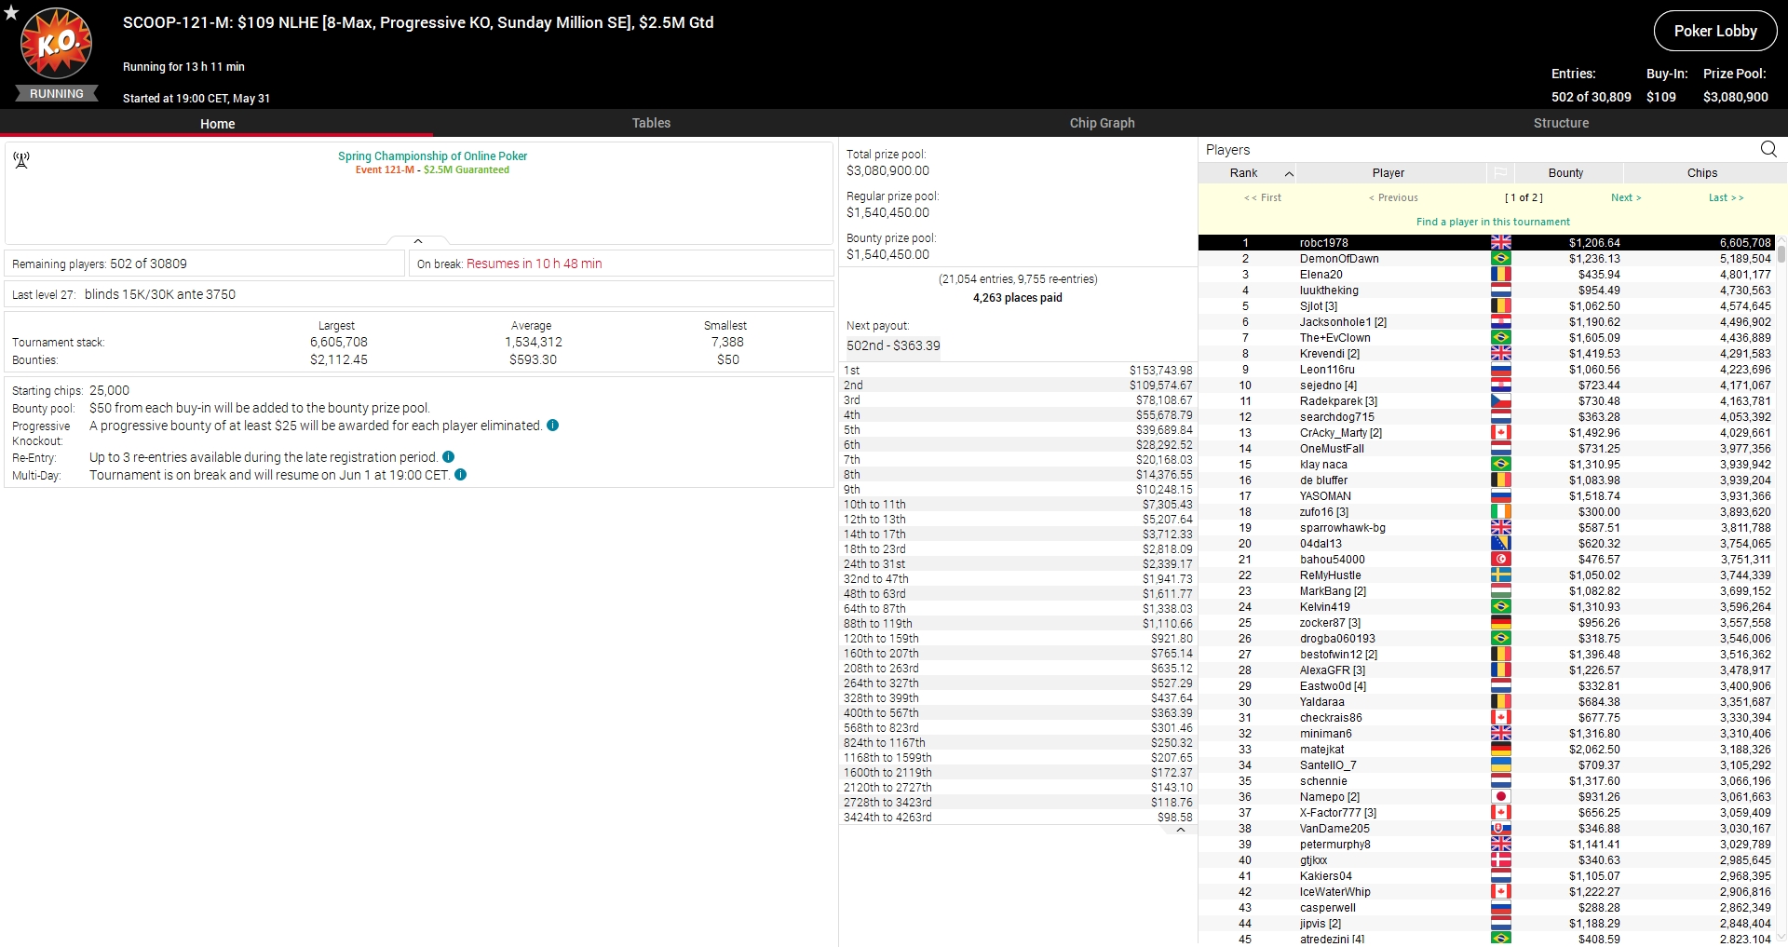
Task: Select player robc1978 row
Action: point(1486,243)
